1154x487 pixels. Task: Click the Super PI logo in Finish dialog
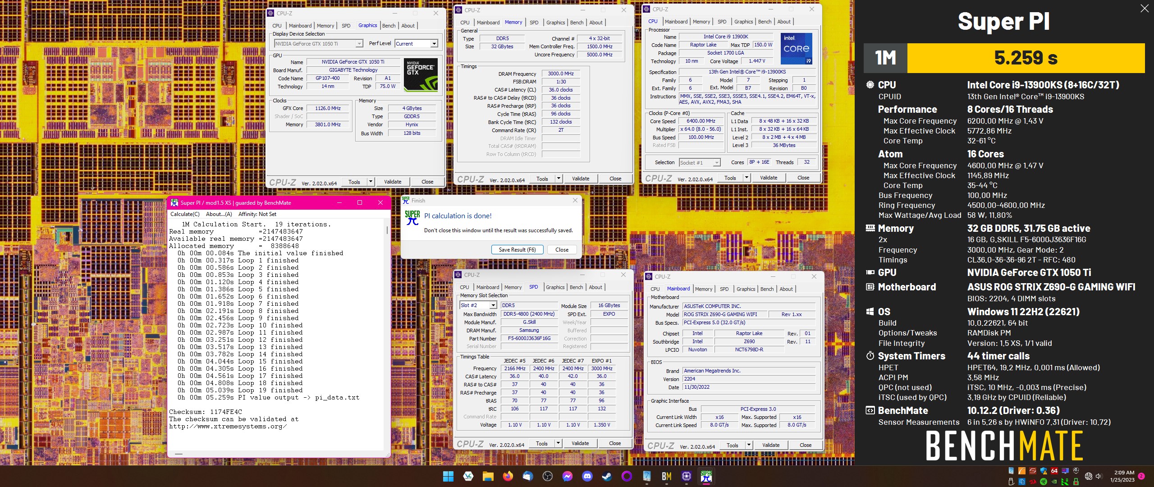click(x=412, y=217)
